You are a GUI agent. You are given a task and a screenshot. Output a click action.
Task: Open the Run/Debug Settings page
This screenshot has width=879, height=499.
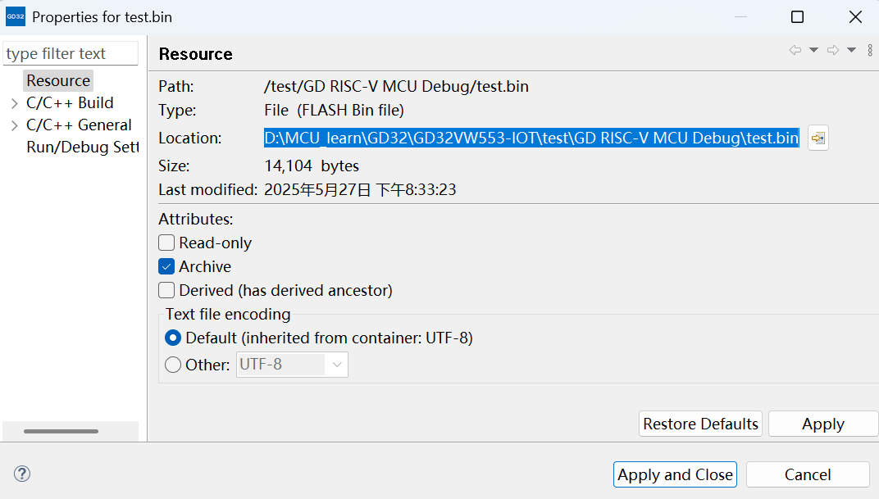click(x=82, y=147)
